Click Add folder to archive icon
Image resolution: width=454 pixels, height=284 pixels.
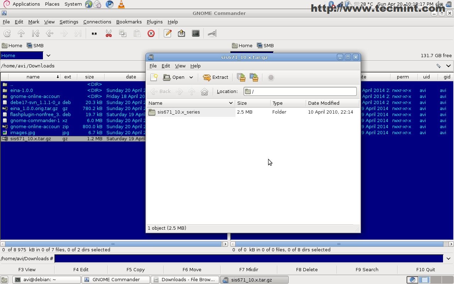[254, 77]
